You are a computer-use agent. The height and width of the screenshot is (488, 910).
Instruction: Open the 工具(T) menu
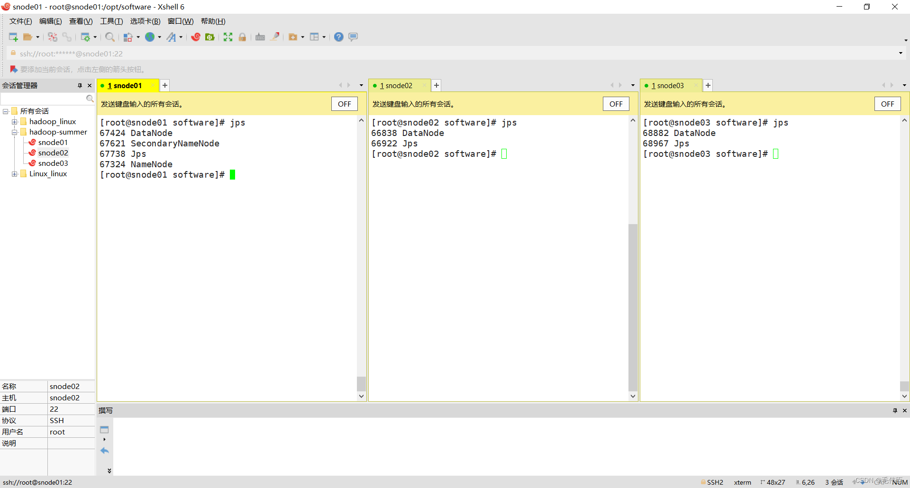111,21
